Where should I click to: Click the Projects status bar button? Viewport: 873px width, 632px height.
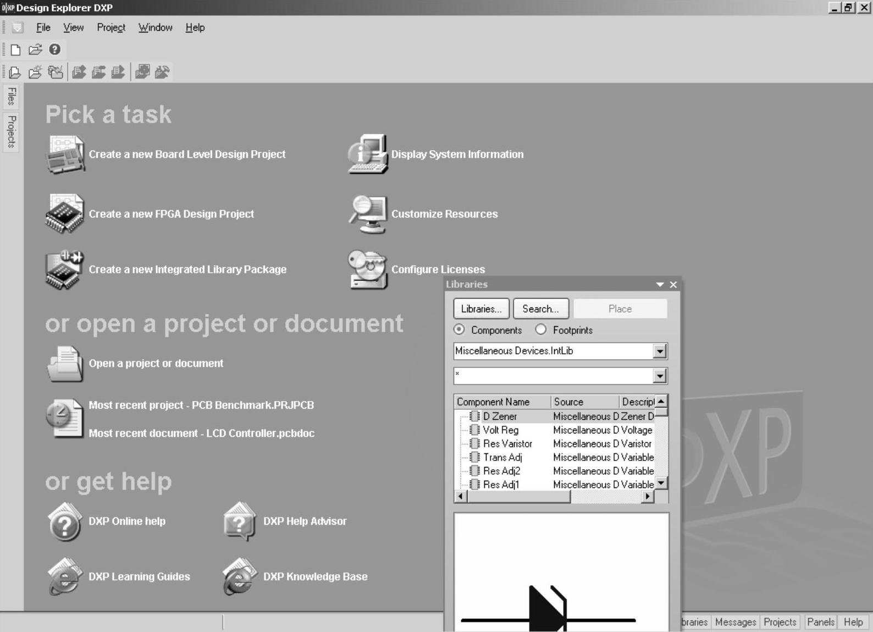pos(780,622)
